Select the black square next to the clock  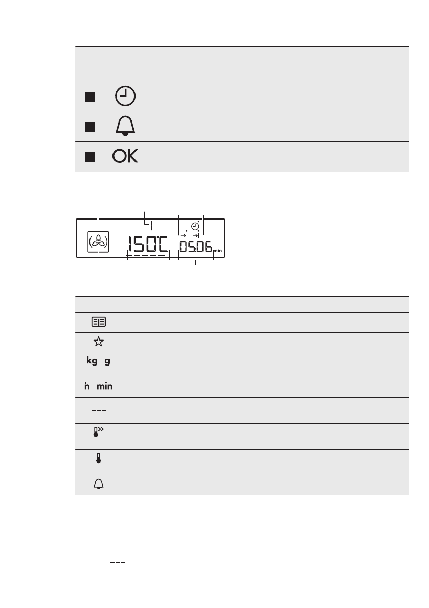tap(89, 97)
